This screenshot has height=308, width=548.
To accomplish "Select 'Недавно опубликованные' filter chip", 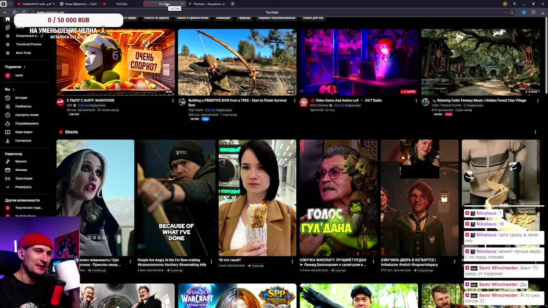I will coord(277,18).
